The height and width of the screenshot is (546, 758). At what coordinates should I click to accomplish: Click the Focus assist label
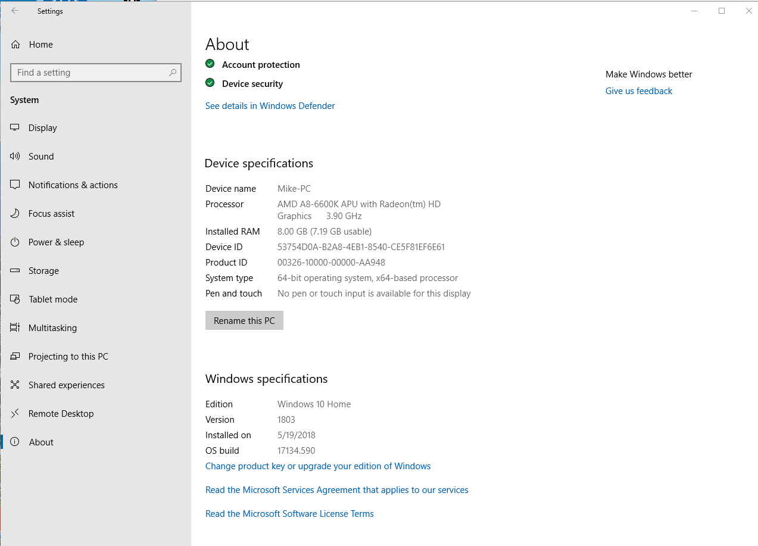52,214
